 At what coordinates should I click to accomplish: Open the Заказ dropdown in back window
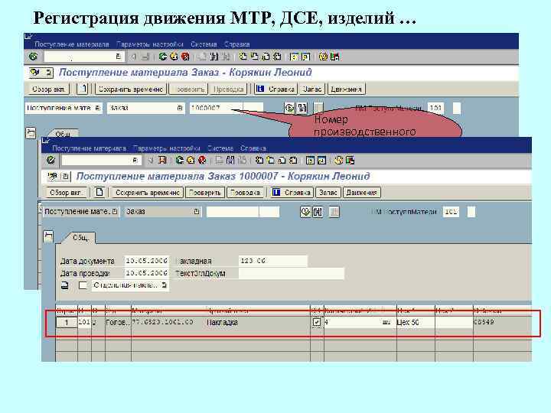tap(180, 108)
